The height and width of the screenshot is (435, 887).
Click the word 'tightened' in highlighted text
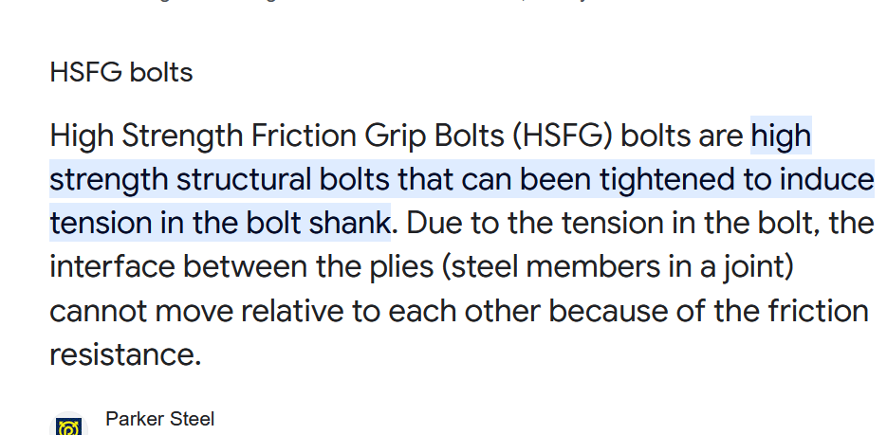pyautogui.click(x=668, y=180)
